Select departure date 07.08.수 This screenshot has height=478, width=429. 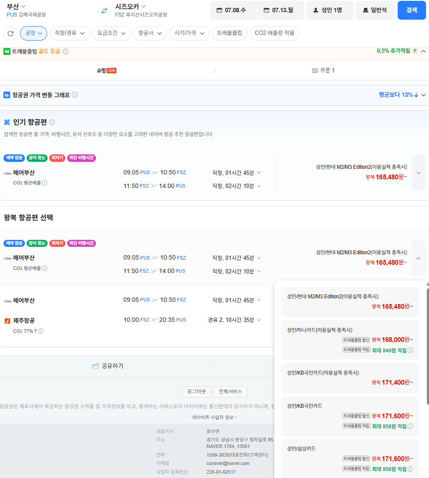[x=233, y=10]
